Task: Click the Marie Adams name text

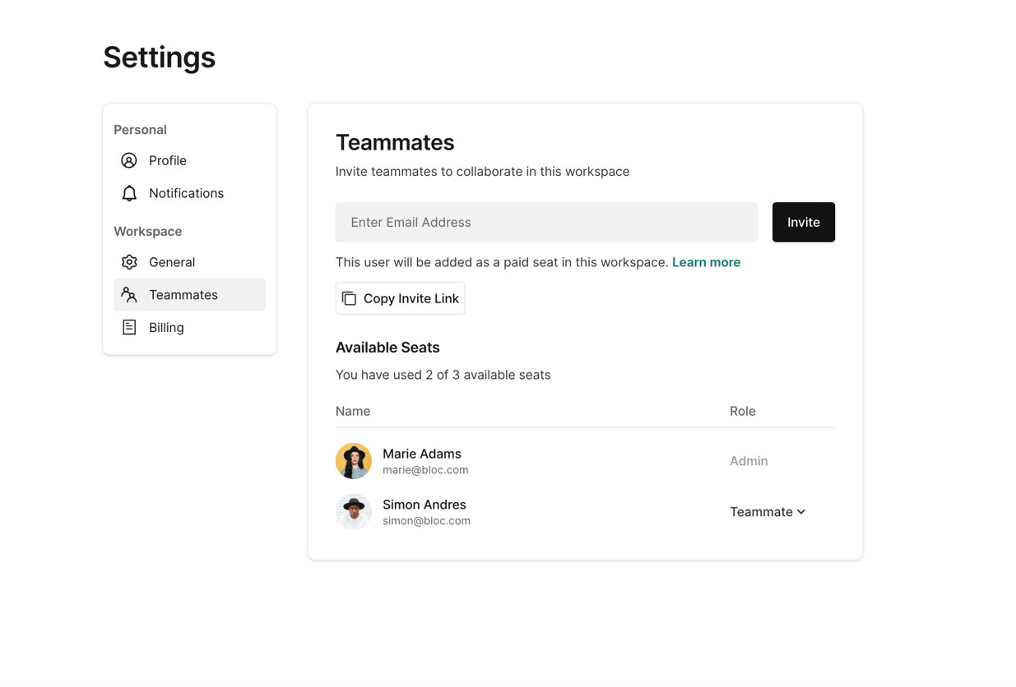Action: (x=422, y=454)
